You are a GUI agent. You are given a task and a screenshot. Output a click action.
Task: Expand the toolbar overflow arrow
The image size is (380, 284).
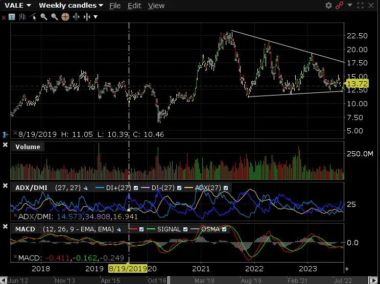pos(96,17)
